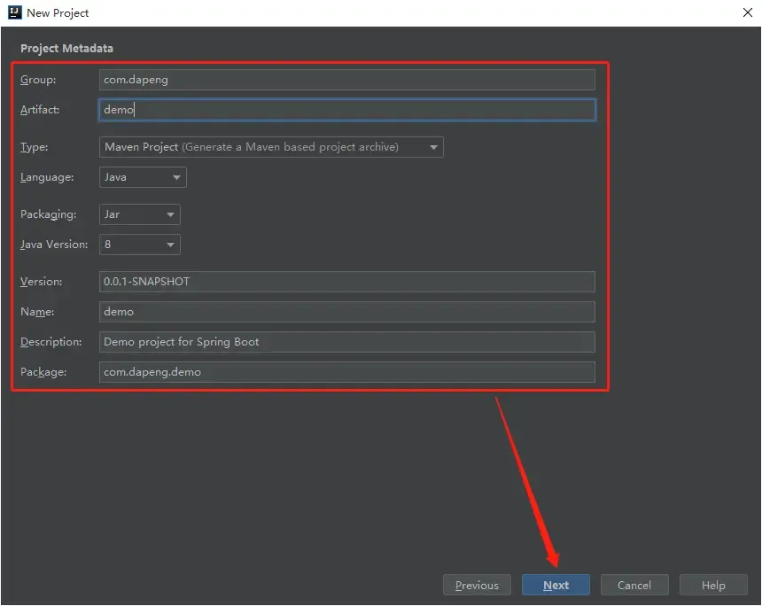
Task: Focus the Package field com.dapeng.demo
Action: (346, 372)
